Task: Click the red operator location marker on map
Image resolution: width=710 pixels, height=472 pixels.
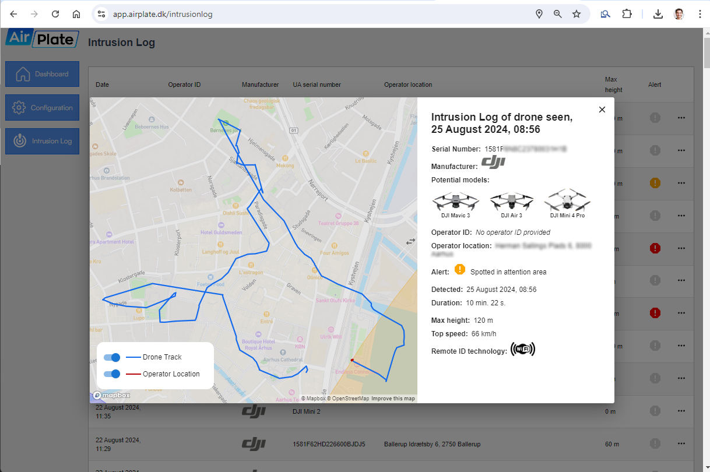Action: tap(352, 360)
